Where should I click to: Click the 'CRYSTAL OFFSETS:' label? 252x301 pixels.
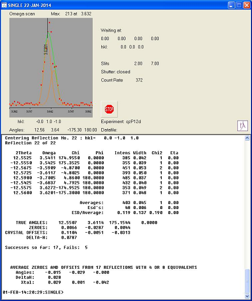tap(26, 233)
